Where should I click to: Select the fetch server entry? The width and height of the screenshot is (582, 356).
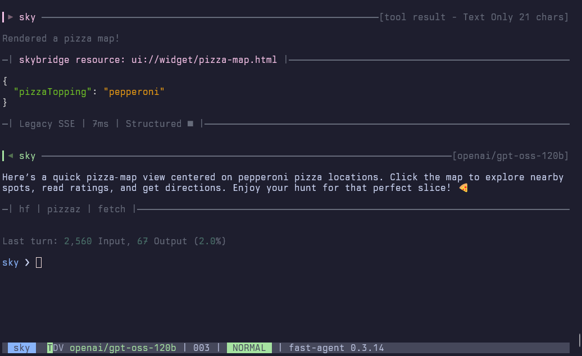[112, 209]
